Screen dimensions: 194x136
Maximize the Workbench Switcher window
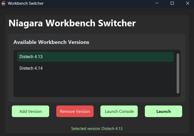[172, 3]
